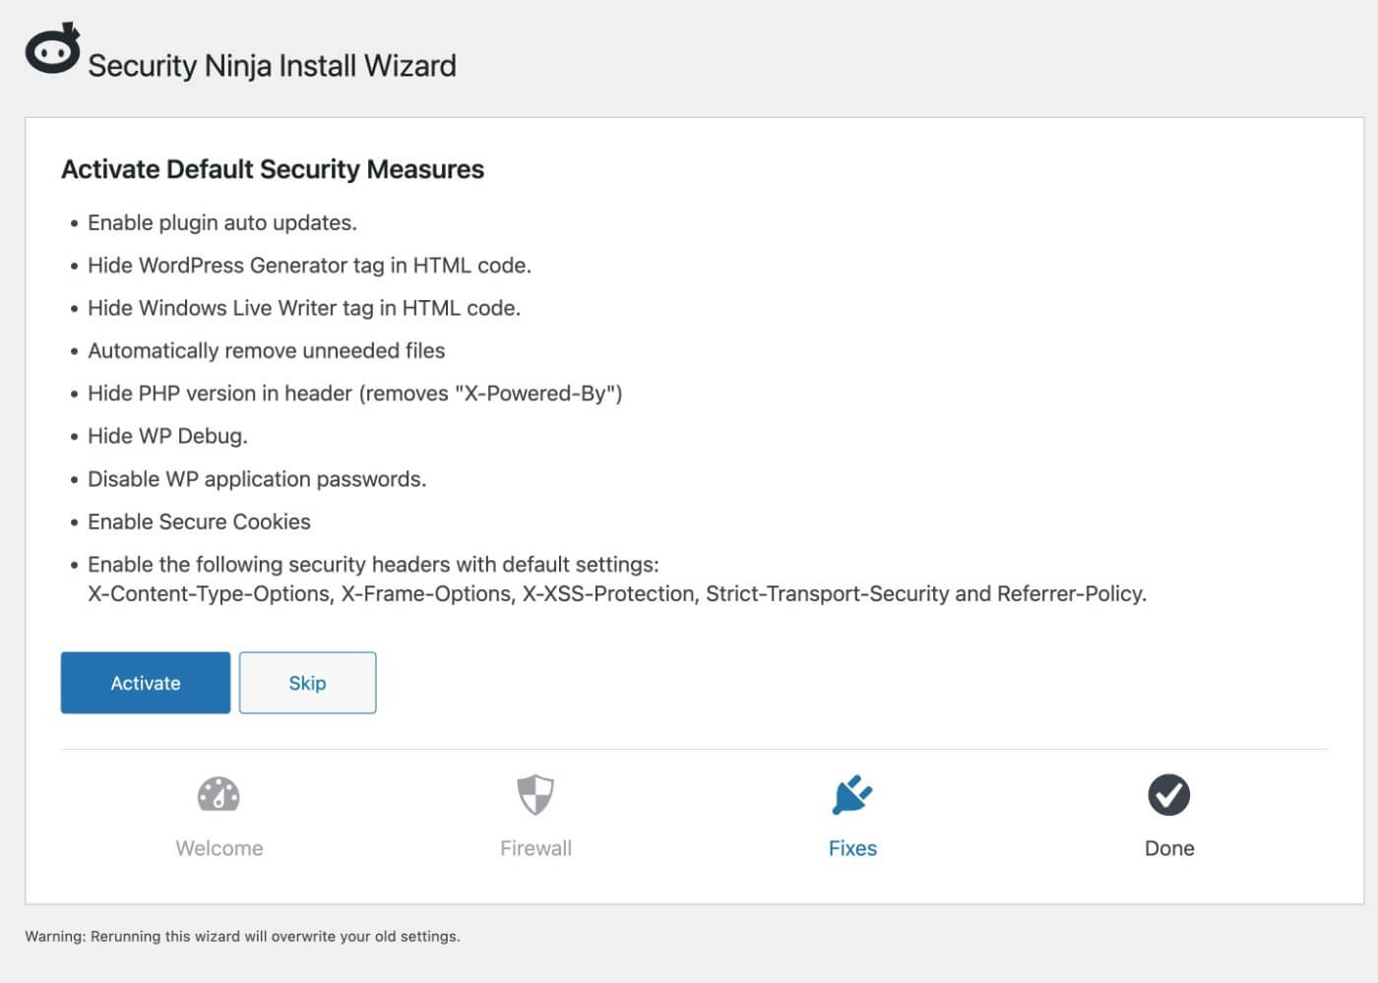1378x983 pixels.
Task: Click the 'Security Ninja Install Wizard' title
Action: [x=273, y=66]
